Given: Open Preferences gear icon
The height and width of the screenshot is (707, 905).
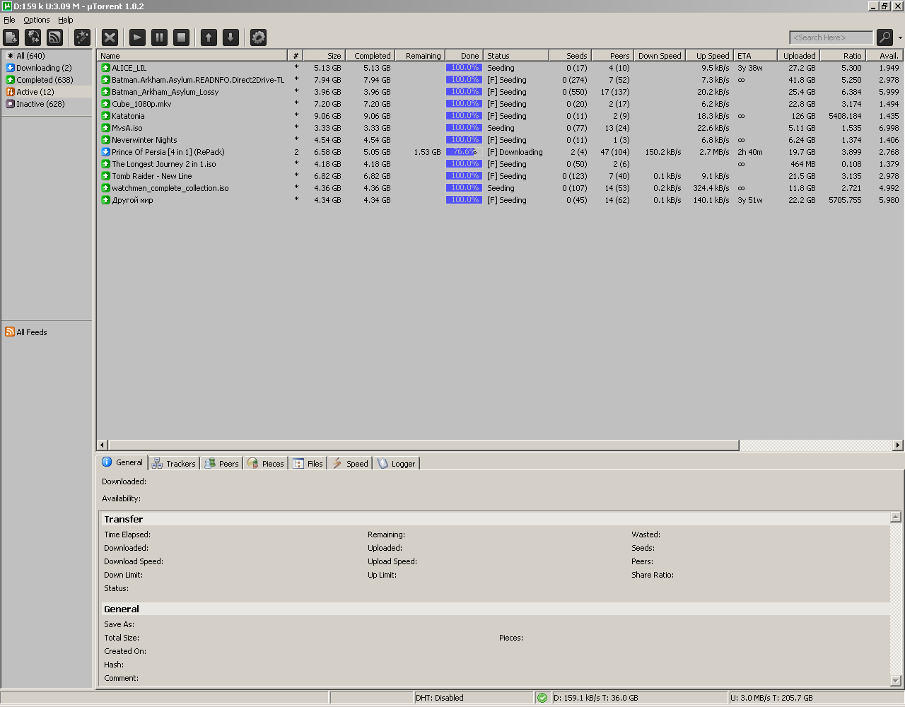Looking at the screenshot, I should pyautogui.click(x=258, y=37).
